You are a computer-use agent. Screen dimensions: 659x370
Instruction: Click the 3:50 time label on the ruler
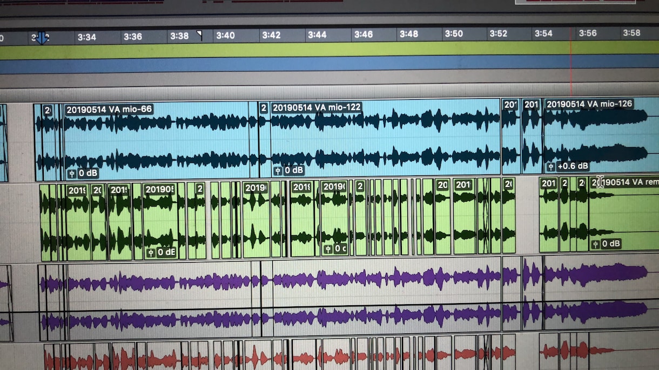pyautogui.click(x=454, y=33)
